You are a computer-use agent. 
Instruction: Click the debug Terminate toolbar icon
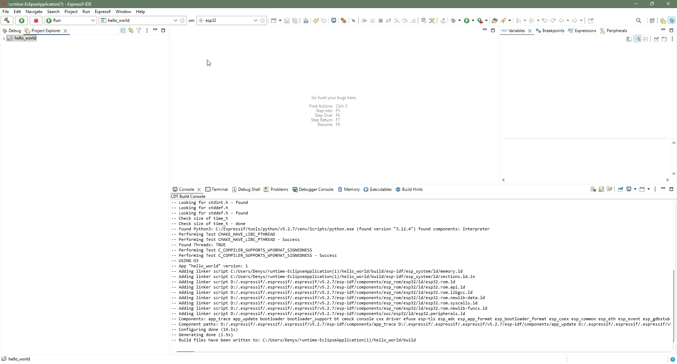(380, 21)
